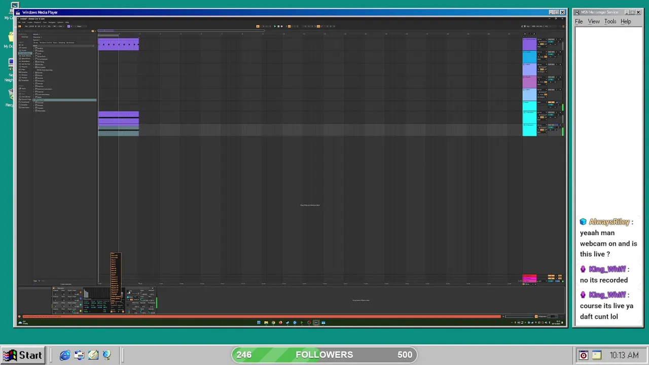Open the Major scale dropdown
Screen dimensions: 649x365
pyautogui.click(x=82, y=26)
